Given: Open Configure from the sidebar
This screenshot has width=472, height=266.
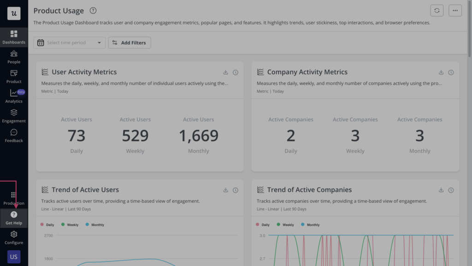Looking at the screenshot, I should pos(14,236).
